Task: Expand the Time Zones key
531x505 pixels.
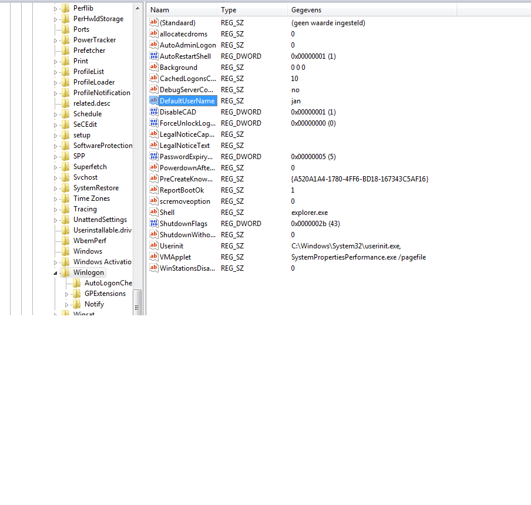Action: [x=56, y=199]
